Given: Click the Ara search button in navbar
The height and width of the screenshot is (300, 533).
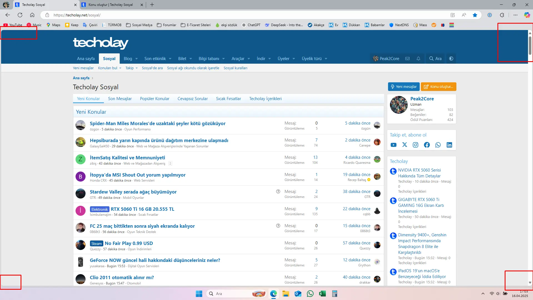Looking at the screenshot, I should tap(435, 59).
